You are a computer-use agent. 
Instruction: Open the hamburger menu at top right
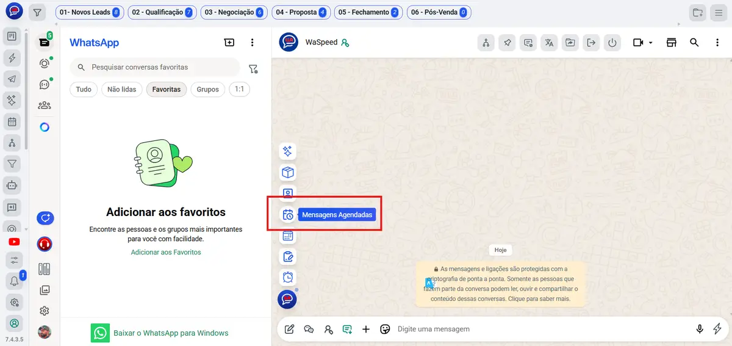(x=719, y=12)
